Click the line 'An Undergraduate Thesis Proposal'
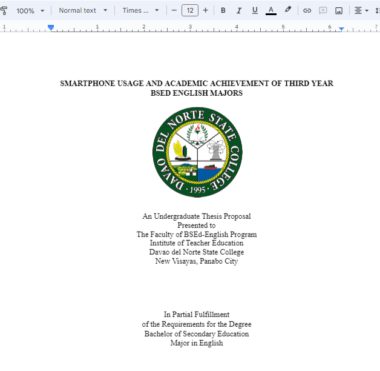This screenshot has height=371, width=380. click(197, 216)
